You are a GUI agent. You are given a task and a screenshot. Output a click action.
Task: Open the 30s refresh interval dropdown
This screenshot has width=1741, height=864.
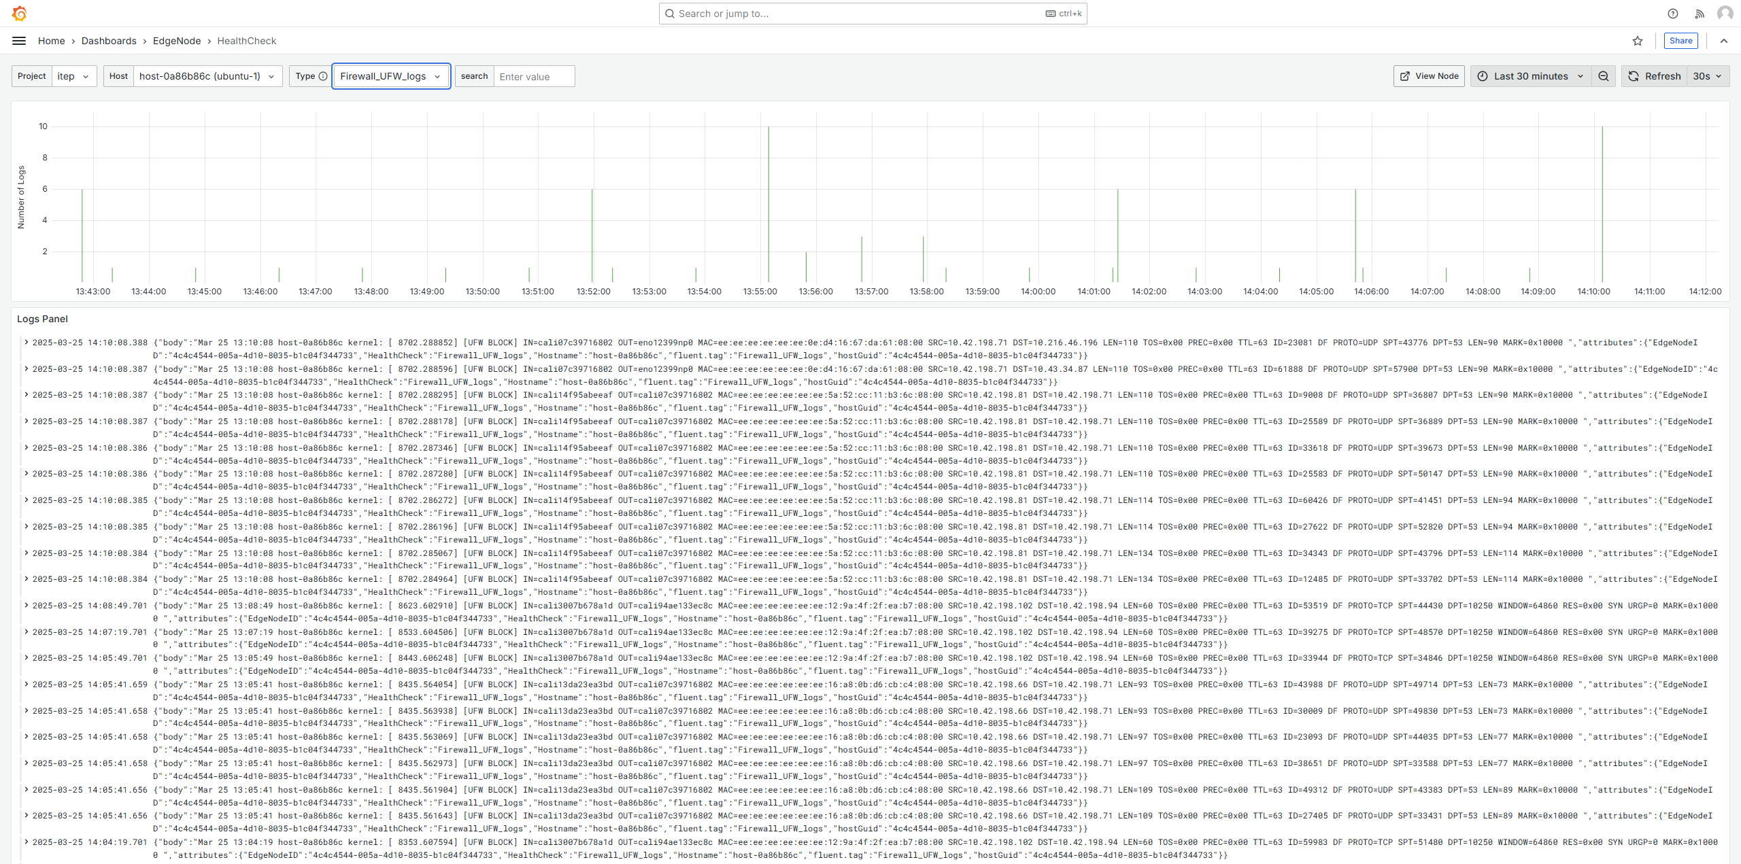1708,76
